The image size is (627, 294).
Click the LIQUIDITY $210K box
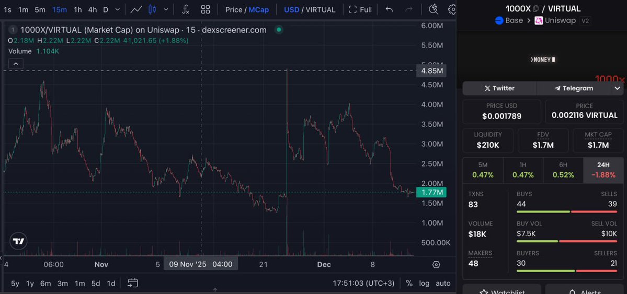coord(487,140)
